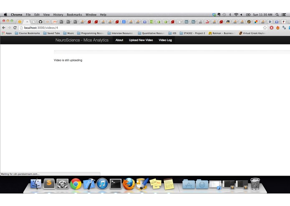Launch iTunes from the Dock

pyautogui.click(x=102, y=184)
